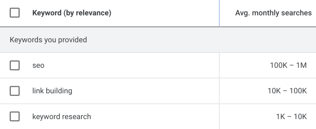The height and width of the screenshot is (129, 316).
Task: Enable the keyword research checkbox
Action: pos(15,117)
